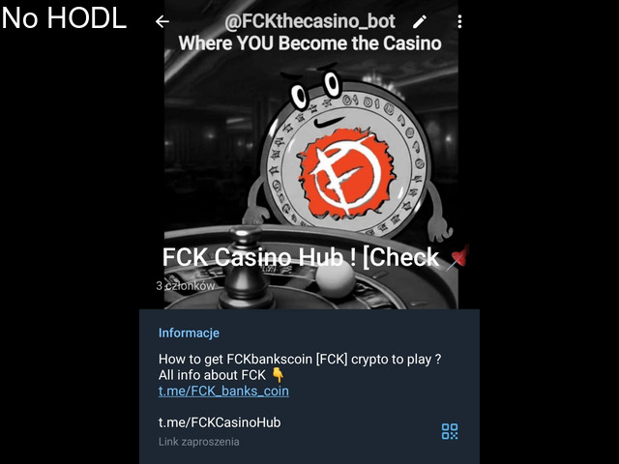Tap the FCK Casino Hub group title

301,257
